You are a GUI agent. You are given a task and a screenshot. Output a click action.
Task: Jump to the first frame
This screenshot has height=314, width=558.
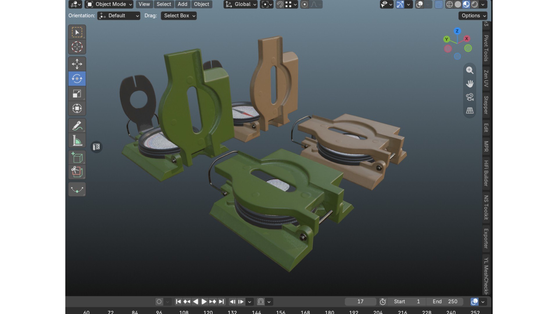178,301
